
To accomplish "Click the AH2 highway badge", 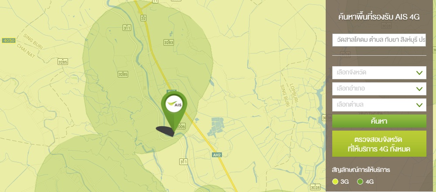I will [x=217, y=155].
